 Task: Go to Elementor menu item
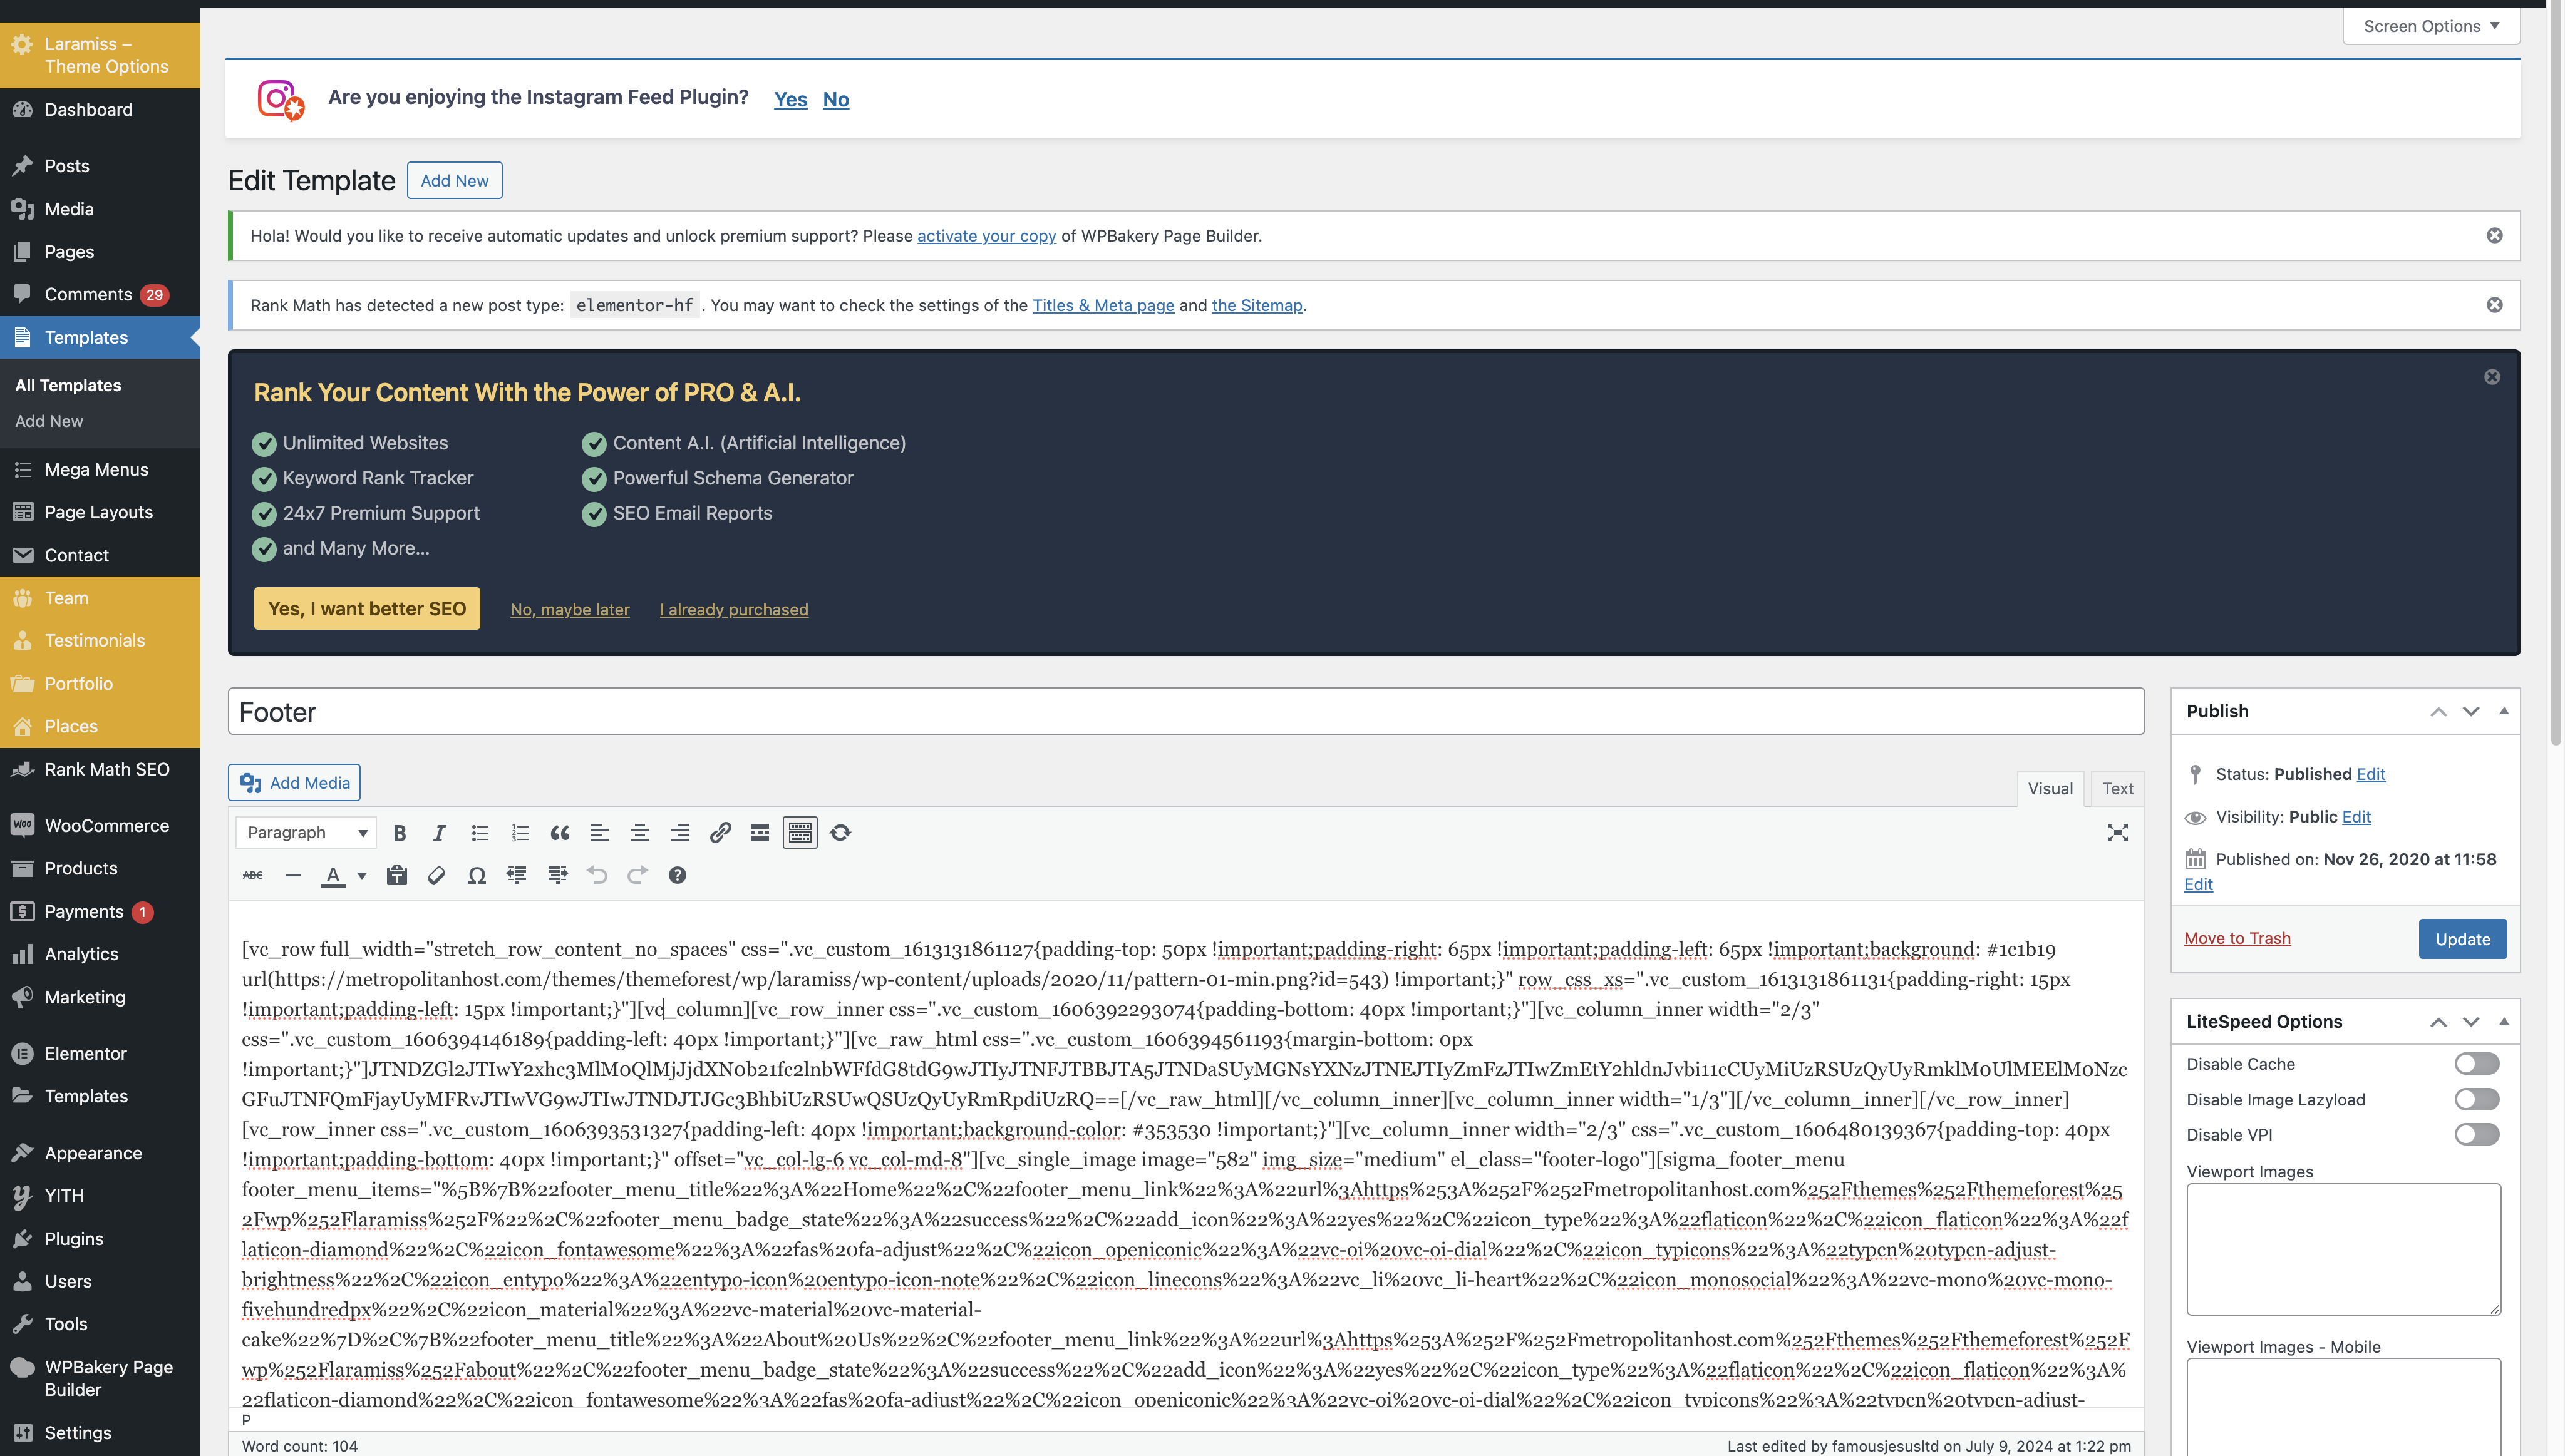tap(100, 1054)
